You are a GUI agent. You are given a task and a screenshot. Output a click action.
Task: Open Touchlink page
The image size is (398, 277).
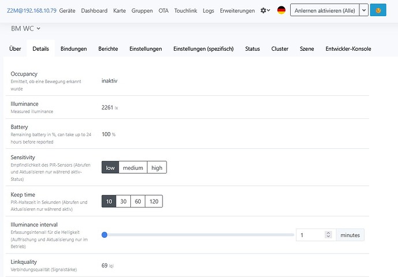point(186,10)
